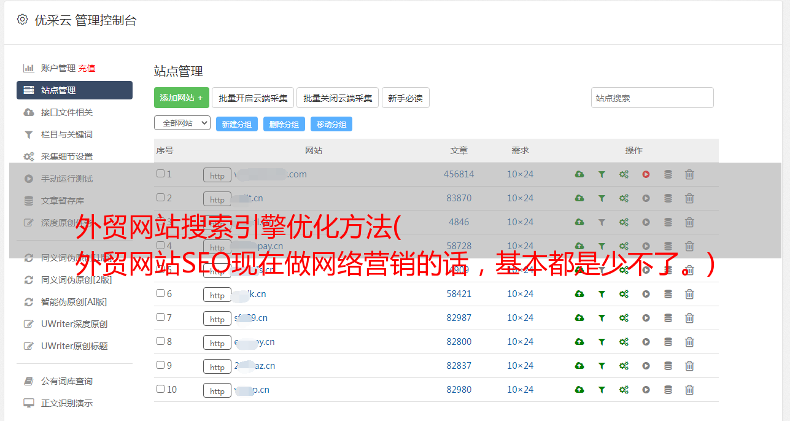The image size is (790, 421).
Task: Click cloud upload icon for row 2
Action: pos(579,198)
